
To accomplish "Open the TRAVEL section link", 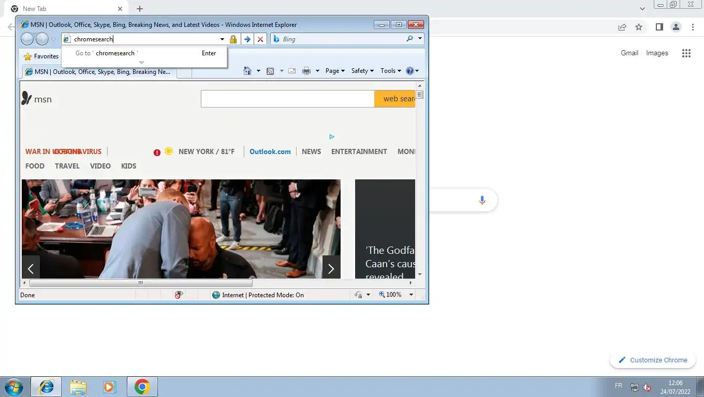I will (x=67, y=166).
